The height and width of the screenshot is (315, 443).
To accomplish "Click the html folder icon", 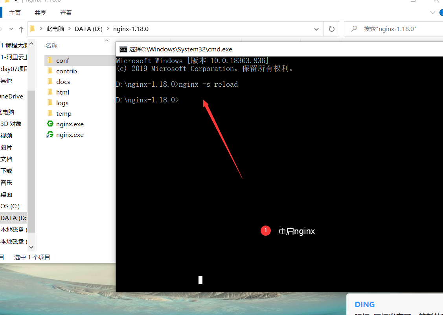I will pyautogui.click(x=50, y=92).
